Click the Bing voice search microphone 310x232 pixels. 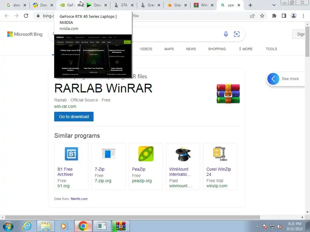click(x=226, y=34)
